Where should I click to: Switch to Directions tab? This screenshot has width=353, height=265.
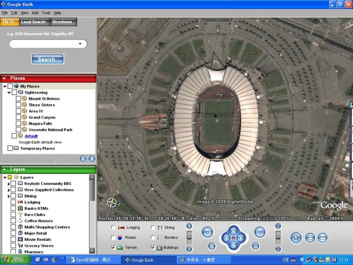[62, 22]
